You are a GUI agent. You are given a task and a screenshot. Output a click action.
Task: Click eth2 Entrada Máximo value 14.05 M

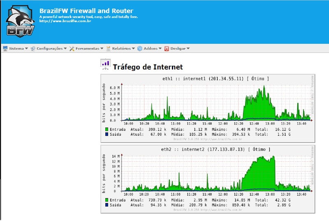[x=242, y=200]
